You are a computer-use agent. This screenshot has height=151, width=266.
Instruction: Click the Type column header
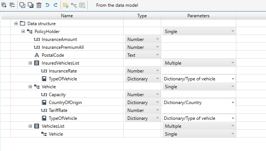(x=142, y=16)
